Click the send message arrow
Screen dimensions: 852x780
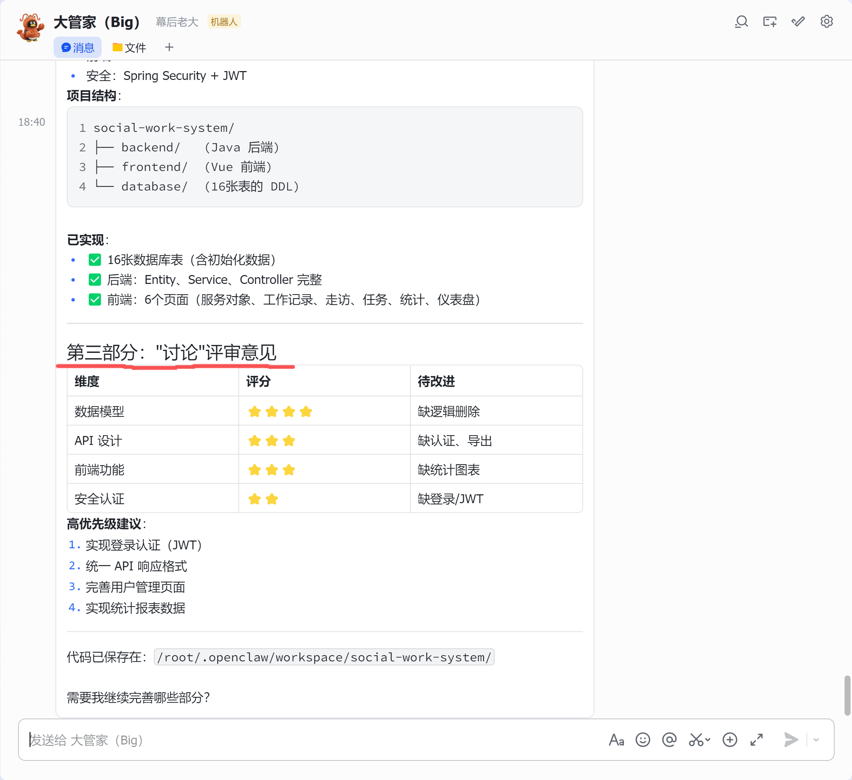pos(791,740)
